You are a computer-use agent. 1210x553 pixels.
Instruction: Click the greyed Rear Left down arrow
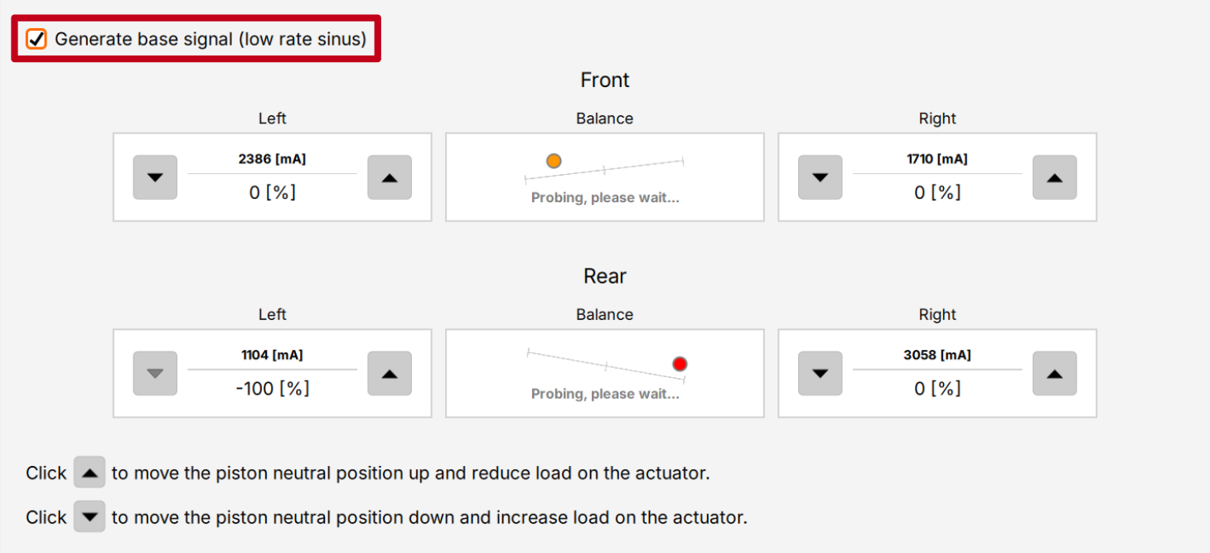pyautogui.click(x=155, y=374)
